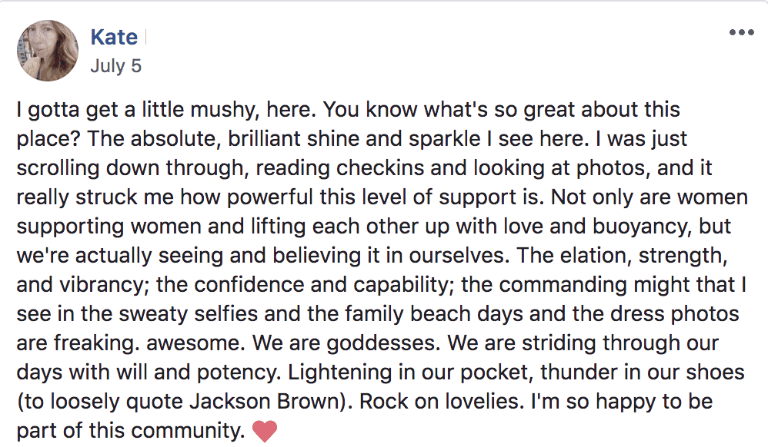This screenshot has height=447, width=768.
Task: Click the opening words "I gotta get"
Action: pyautogui.click(x=66, y=110)
